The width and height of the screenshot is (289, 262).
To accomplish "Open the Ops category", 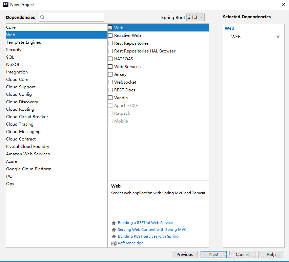I will [x=57, y=184].
